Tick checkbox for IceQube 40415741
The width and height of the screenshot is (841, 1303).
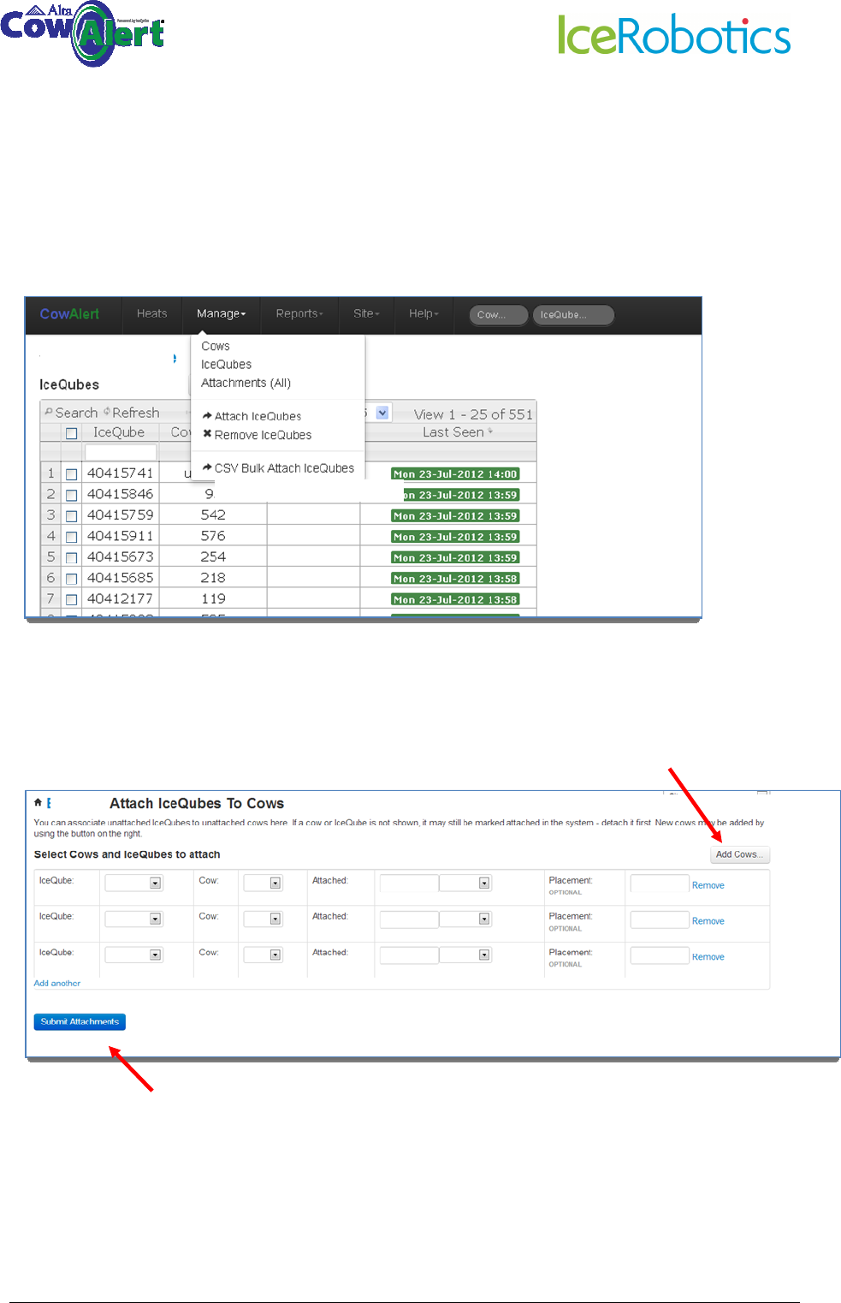coord(72,474)
